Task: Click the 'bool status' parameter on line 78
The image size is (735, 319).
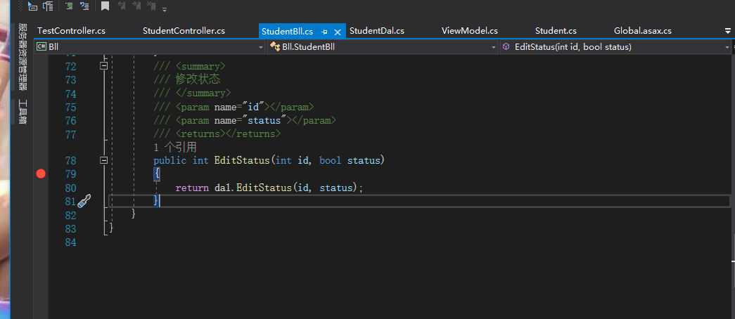Action: 350,161
